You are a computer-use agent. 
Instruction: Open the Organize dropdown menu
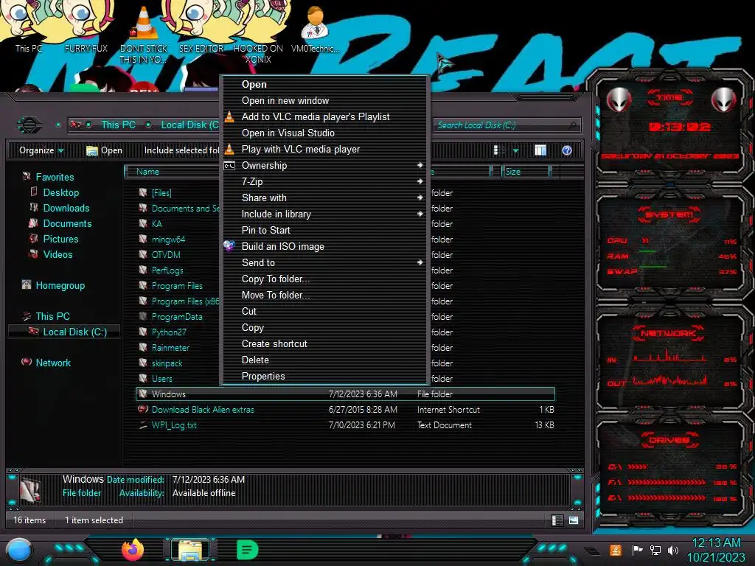pyautogui.click(x=41, y=150)
